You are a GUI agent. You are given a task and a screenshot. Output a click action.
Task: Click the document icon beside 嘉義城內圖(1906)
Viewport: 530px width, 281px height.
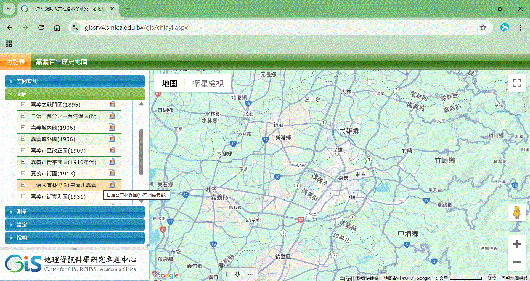click(112, 127)
